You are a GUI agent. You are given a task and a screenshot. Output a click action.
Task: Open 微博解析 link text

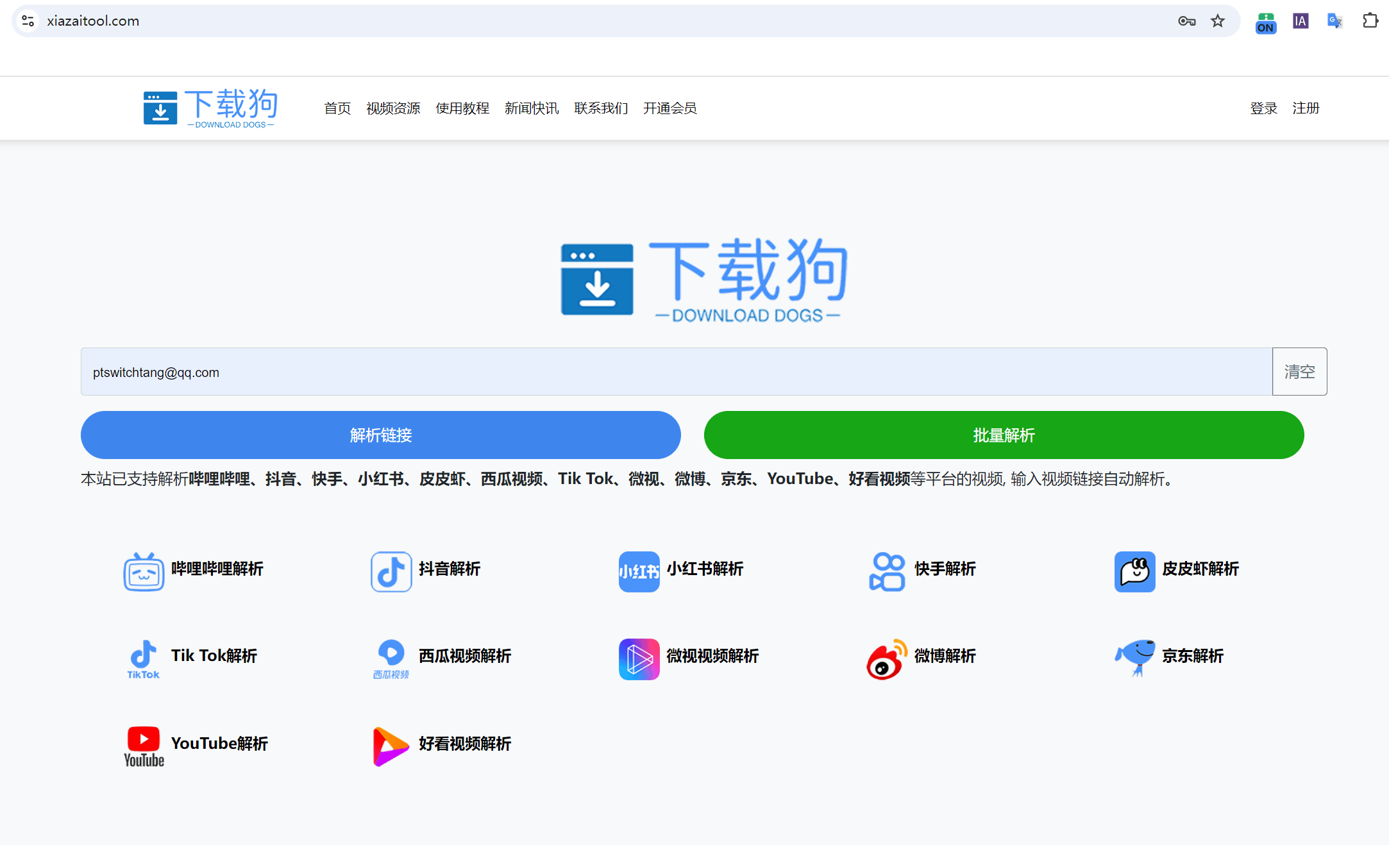(945, 656)
